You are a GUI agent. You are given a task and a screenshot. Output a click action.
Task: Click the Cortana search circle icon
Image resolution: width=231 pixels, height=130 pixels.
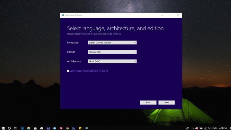coord(10,128)
